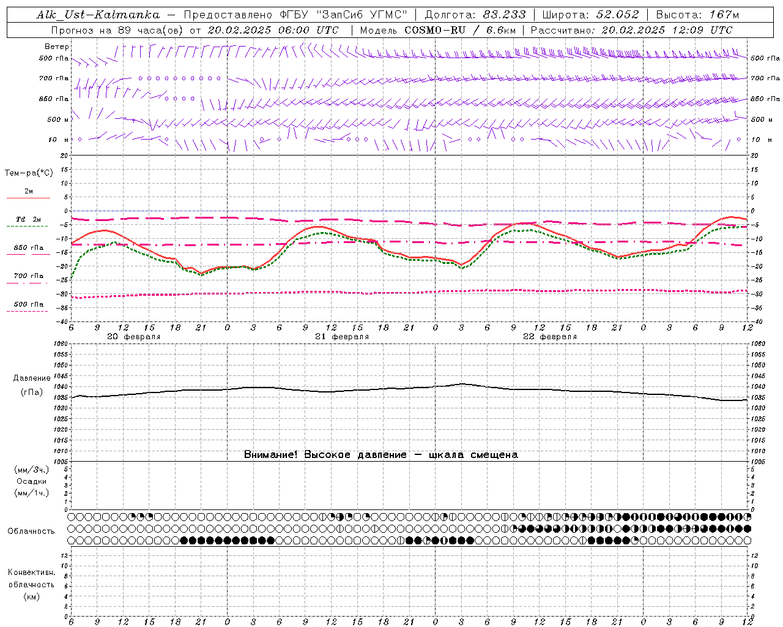Select the (мм/1ч.) precipitation unit label

[x=32, y=493]
